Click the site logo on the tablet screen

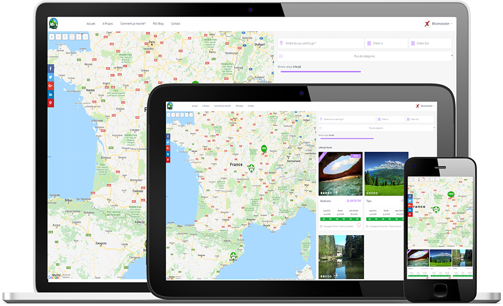pyautogui.click(x=170, y=106)
